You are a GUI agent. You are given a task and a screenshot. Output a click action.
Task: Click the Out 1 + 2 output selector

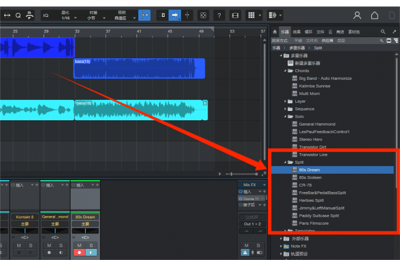tap(252, 224)
